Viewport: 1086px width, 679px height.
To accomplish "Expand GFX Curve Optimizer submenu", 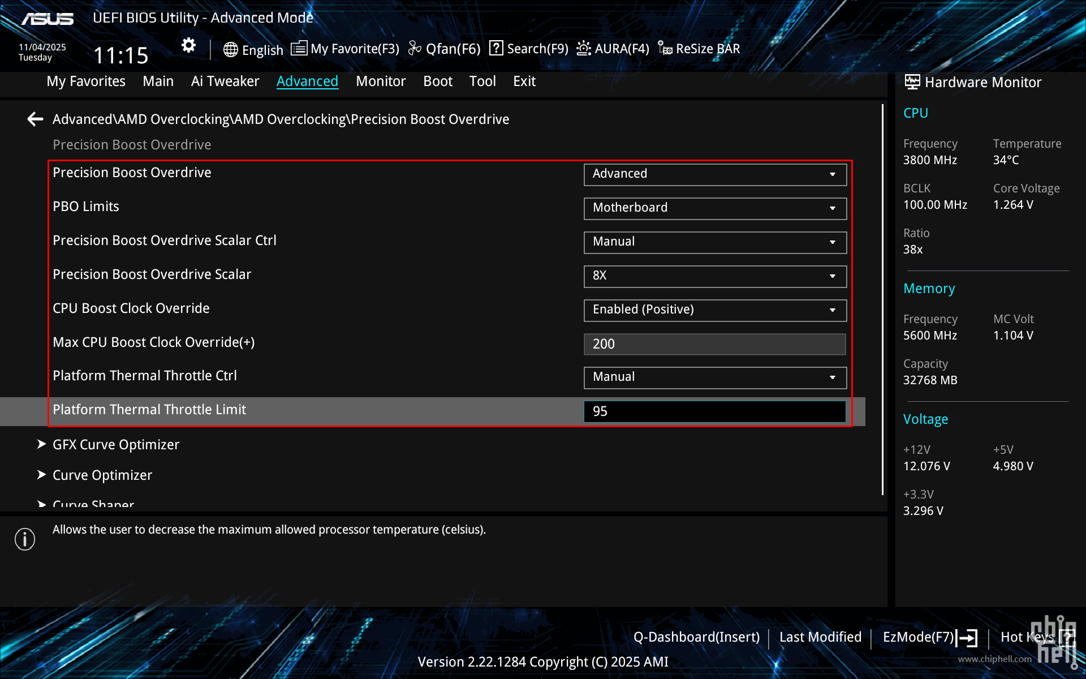I will 115,445.
